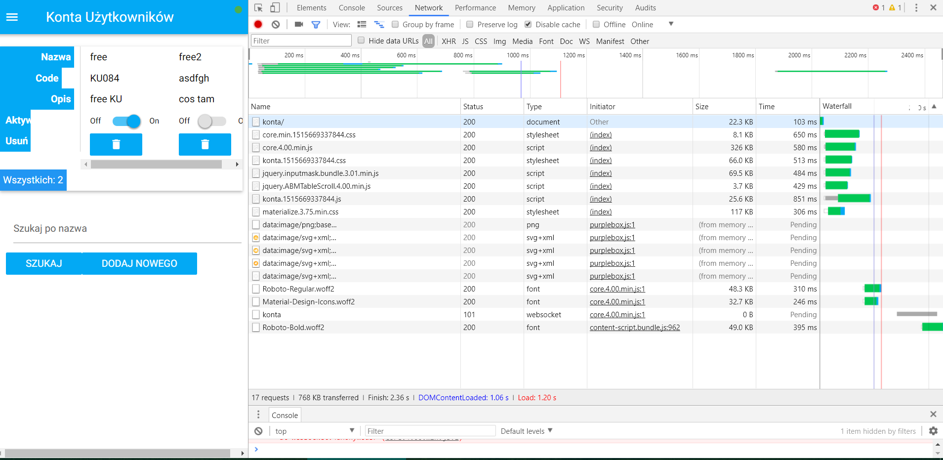Stop recording network log
943x460 pixels.
(x=258, y=24)
